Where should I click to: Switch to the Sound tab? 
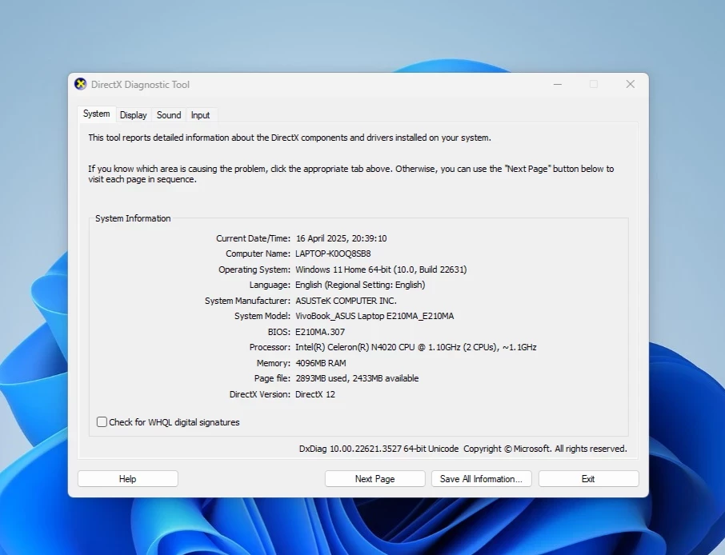(169, 115)
